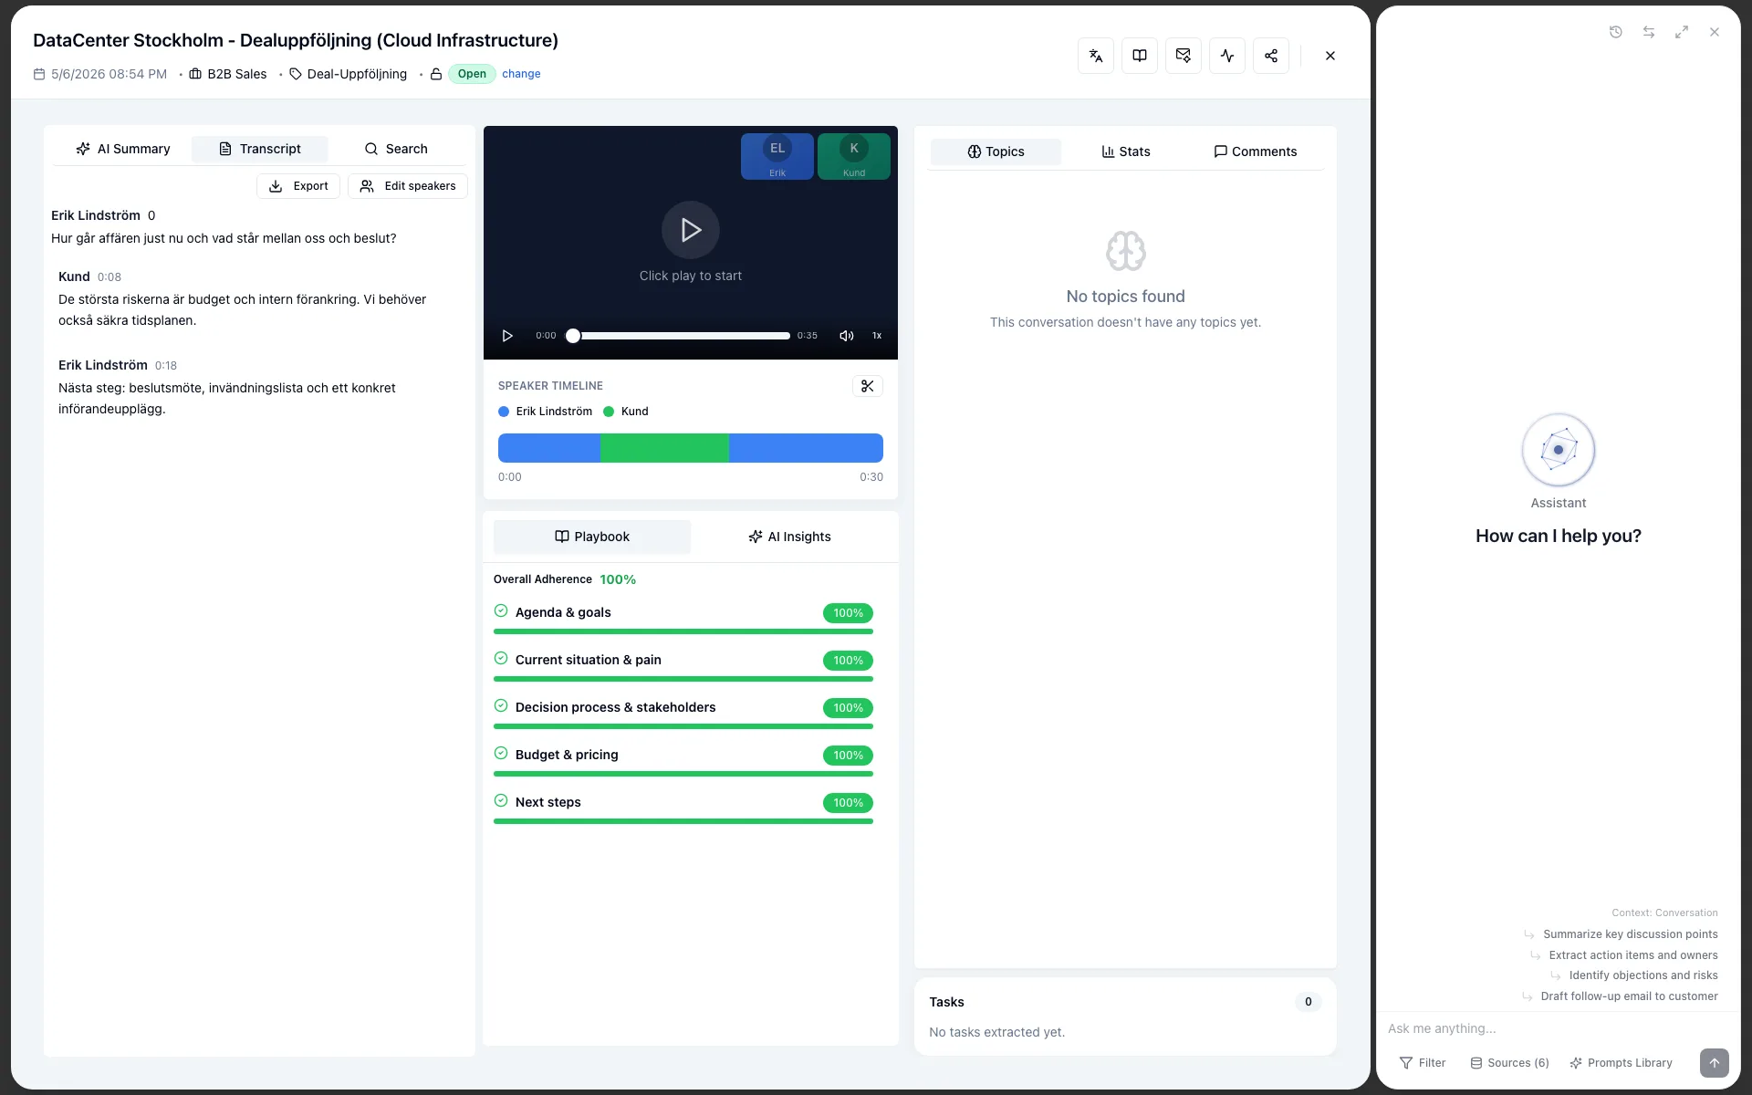
Task: Select the K Kund speaker tile
Action: [x=854, y=156]
